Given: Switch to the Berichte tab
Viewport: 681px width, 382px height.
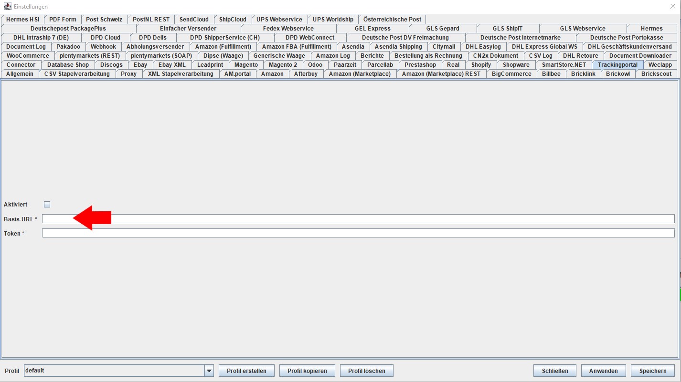Looking at the screenshot, I should pos(372,56).
